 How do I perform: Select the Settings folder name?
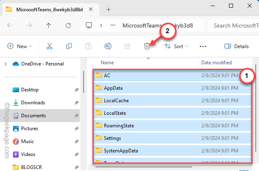(x=112, y=138)
